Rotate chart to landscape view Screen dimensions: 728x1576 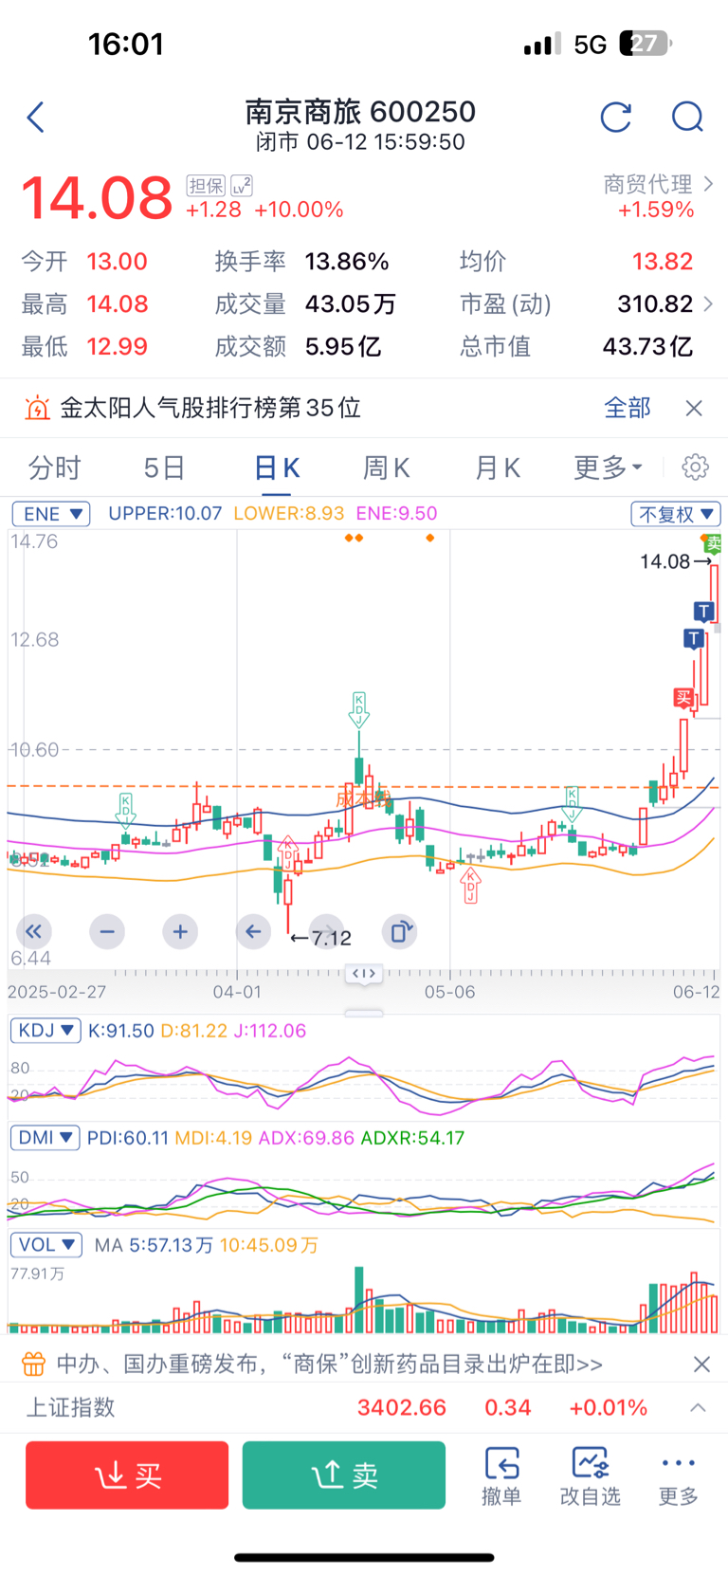coord(400,932)
